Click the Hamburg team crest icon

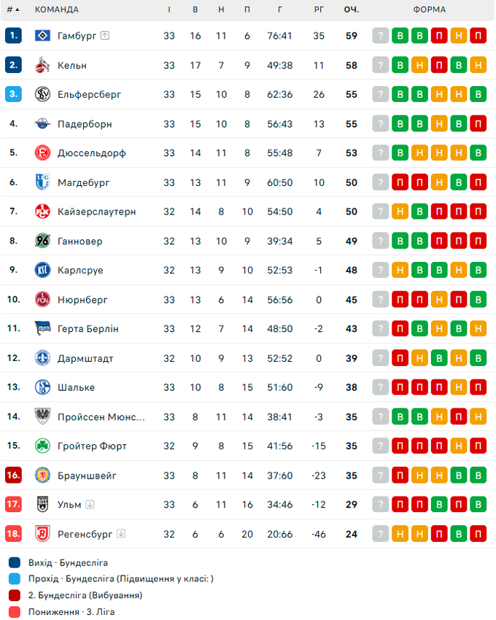pyautogui.click(x=42, y=36)
